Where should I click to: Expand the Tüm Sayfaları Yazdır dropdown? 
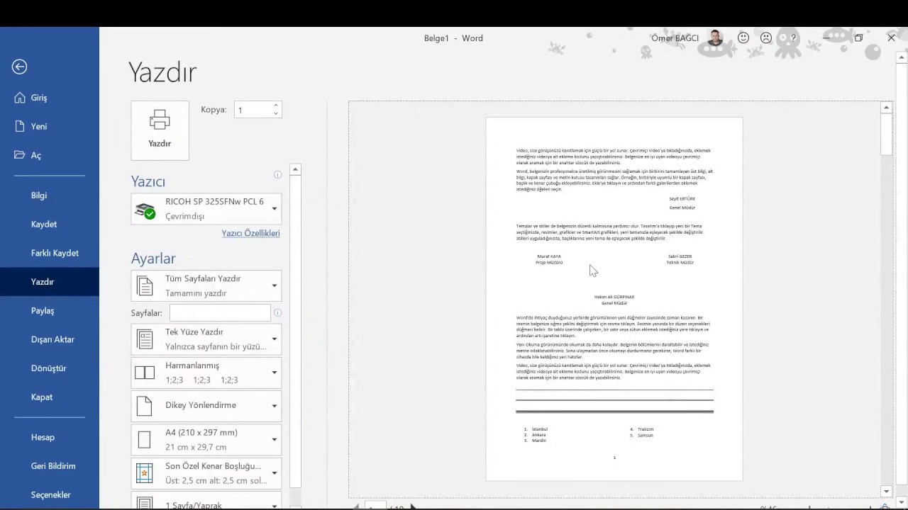pyautogui.click(x=206, y=285)
